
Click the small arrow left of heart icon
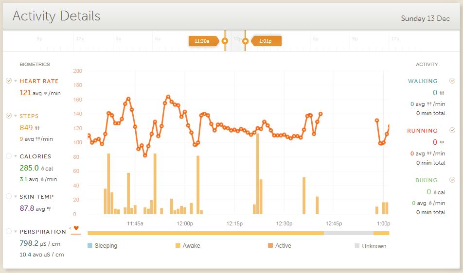point(70,228)
